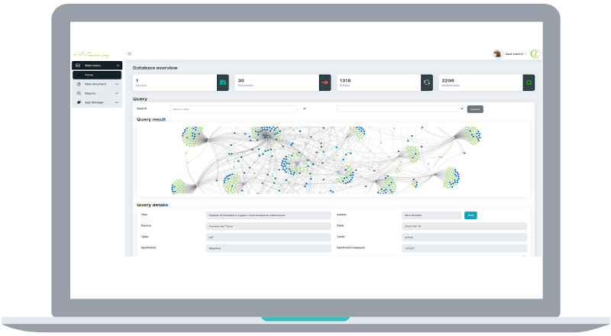The width and height of the screenshot is (611, 336).
Task: Click the Entities refresh arrows icon
Action: (x=427, y=82)
